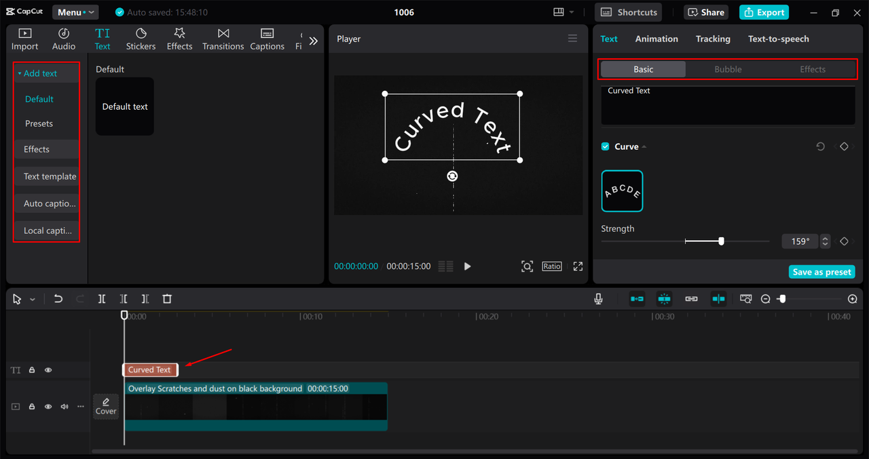Expand more media tabs with double chevron
This screenshot has width=869, height=459.
click(313, 41)
